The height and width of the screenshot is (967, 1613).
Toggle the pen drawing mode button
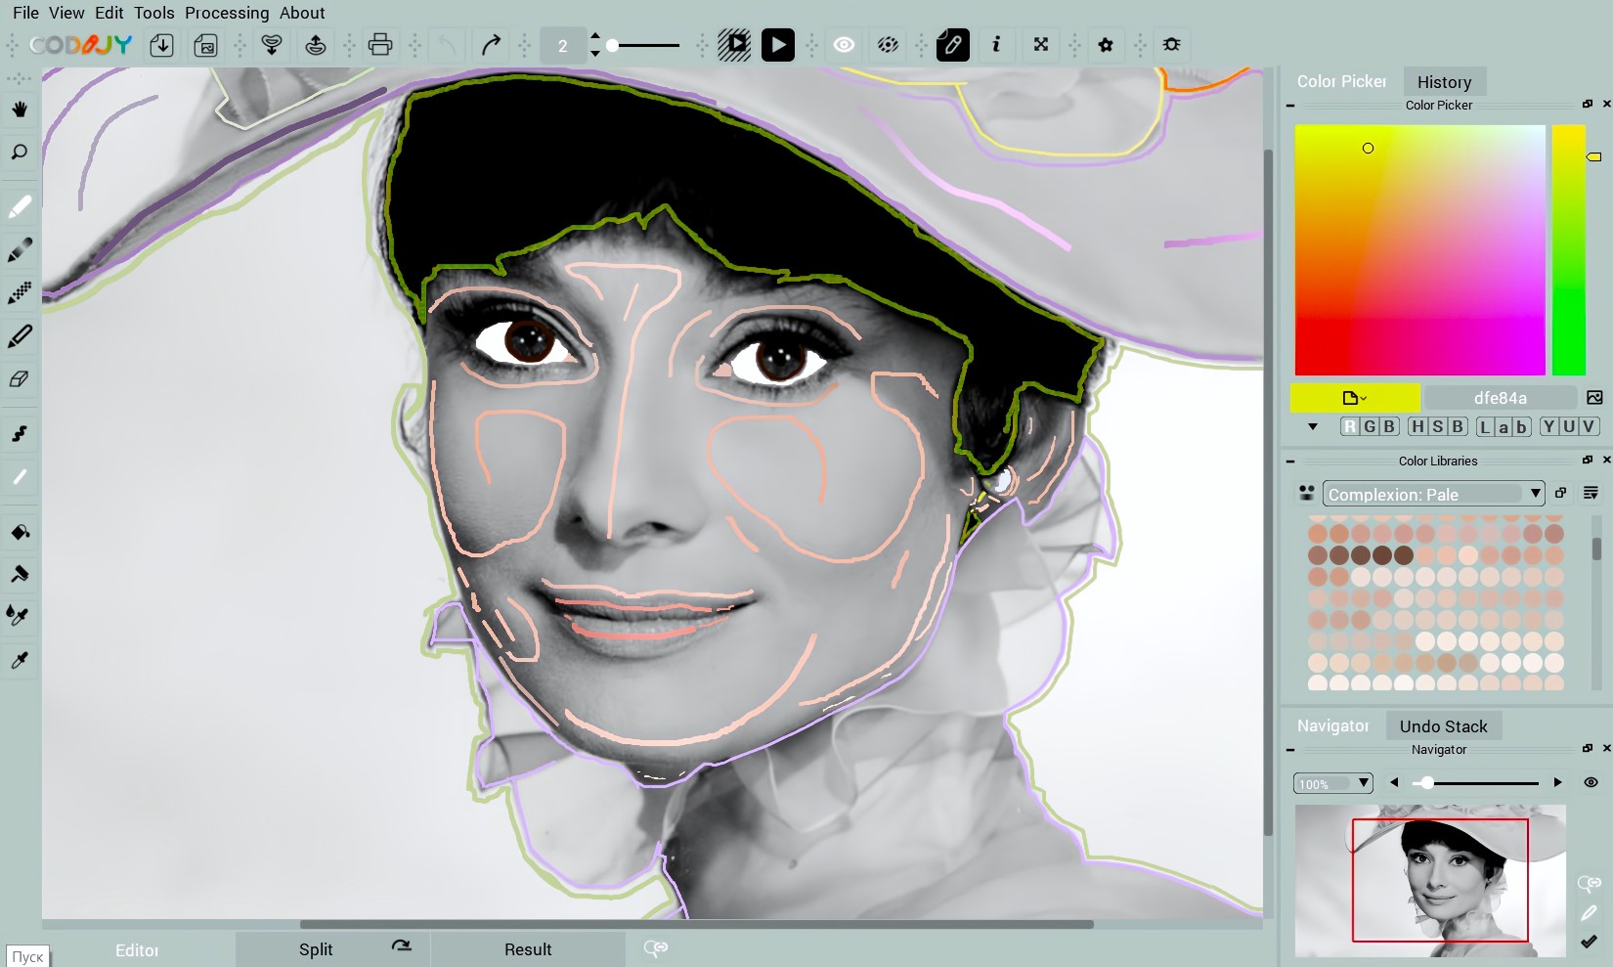952,44
